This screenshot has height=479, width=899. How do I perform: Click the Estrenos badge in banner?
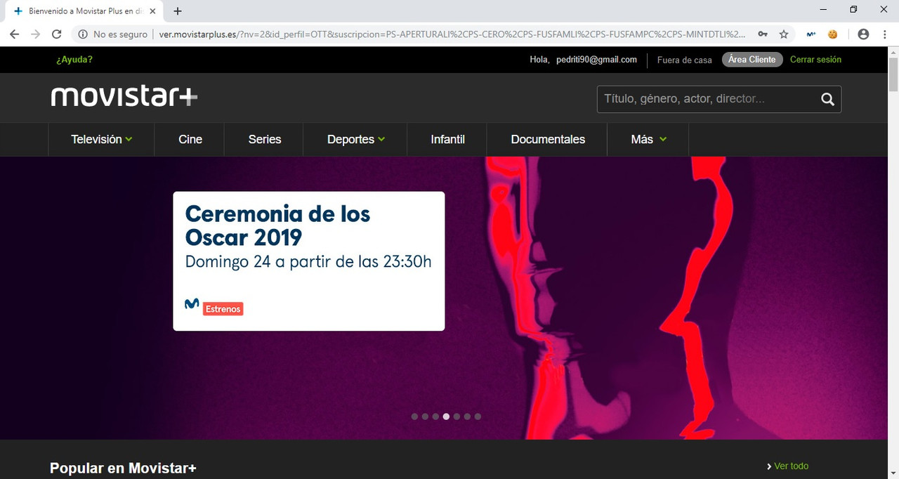pyautogui.click(x=223, y=309)
